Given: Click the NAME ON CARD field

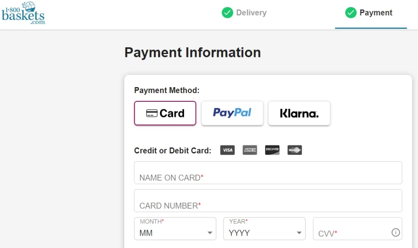Looking at the screenshot, I should 268,172.
